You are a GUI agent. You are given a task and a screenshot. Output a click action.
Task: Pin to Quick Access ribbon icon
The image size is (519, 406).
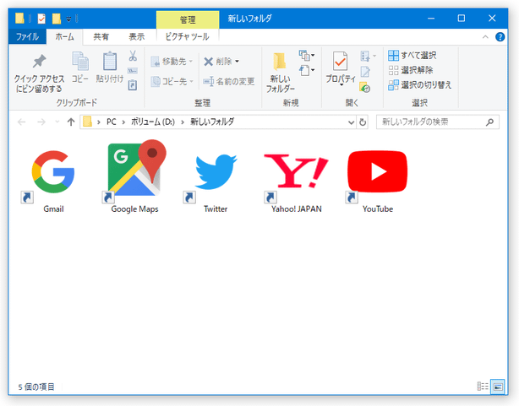(x=39, y=62)
